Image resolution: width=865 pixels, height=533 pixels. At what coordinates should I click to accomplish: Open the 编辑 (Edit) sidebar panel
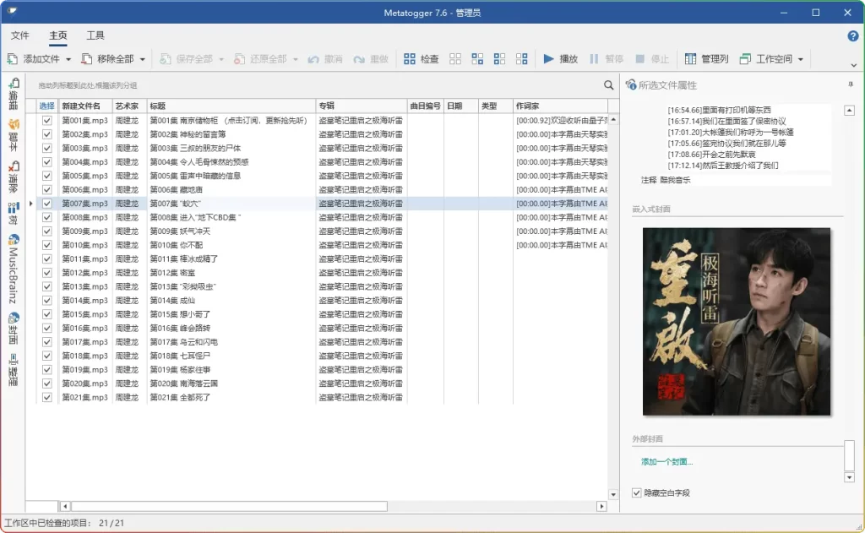point(14,93)
